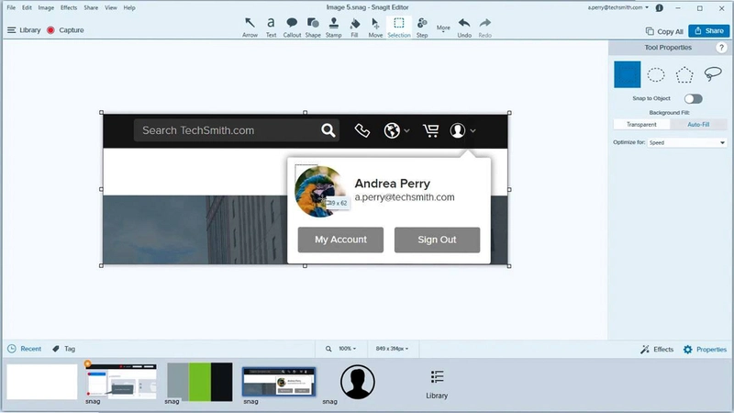The height and width of the screenshot is (413, 734).
Task: Click the Share button
Action: 708,31
